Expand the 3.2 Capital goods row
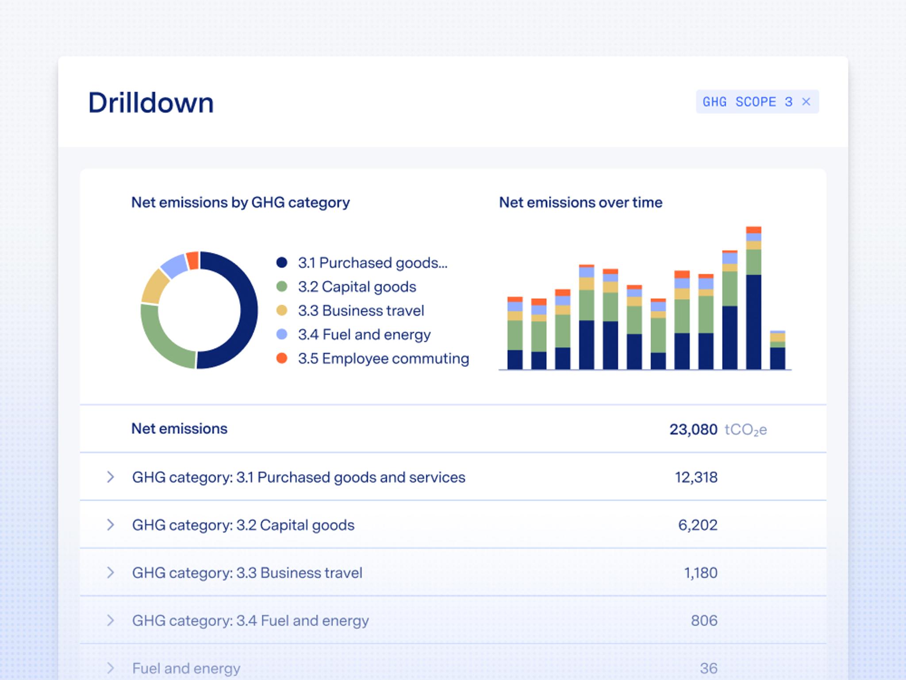Image resolution: width=906 pixels, height=680 pixels. click(111, 525)
